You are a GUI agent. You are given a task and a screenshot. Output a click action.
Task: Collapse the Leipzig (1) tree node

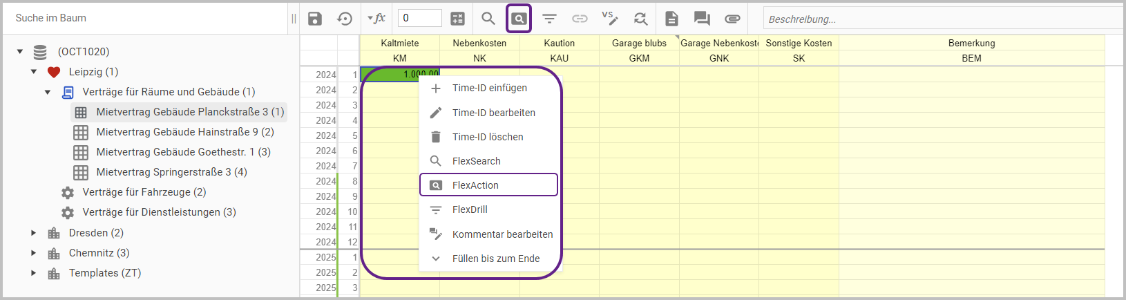(x=34, y=72)
